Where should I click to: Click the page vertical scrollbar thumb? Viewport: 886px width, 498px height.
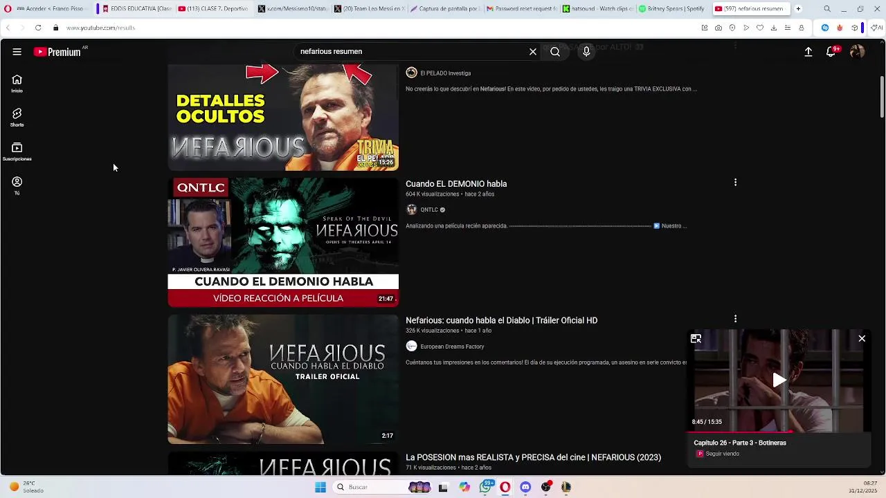coord(882,97)
